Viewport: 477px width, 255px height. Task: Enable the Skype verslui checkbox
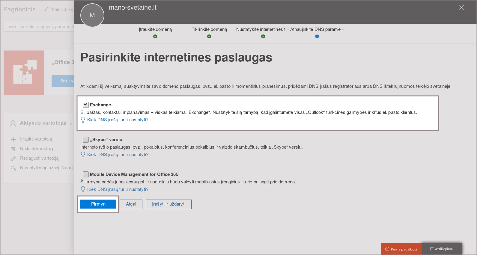point(86,139)
